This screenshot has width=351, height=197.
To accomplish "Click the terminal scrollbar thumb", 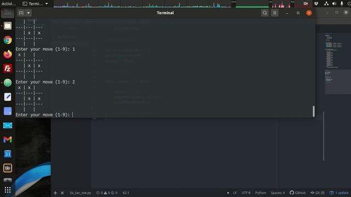I will tap(313, 111).
